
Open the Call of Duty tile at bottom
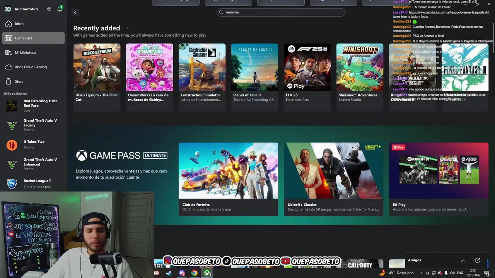point(360,264)
